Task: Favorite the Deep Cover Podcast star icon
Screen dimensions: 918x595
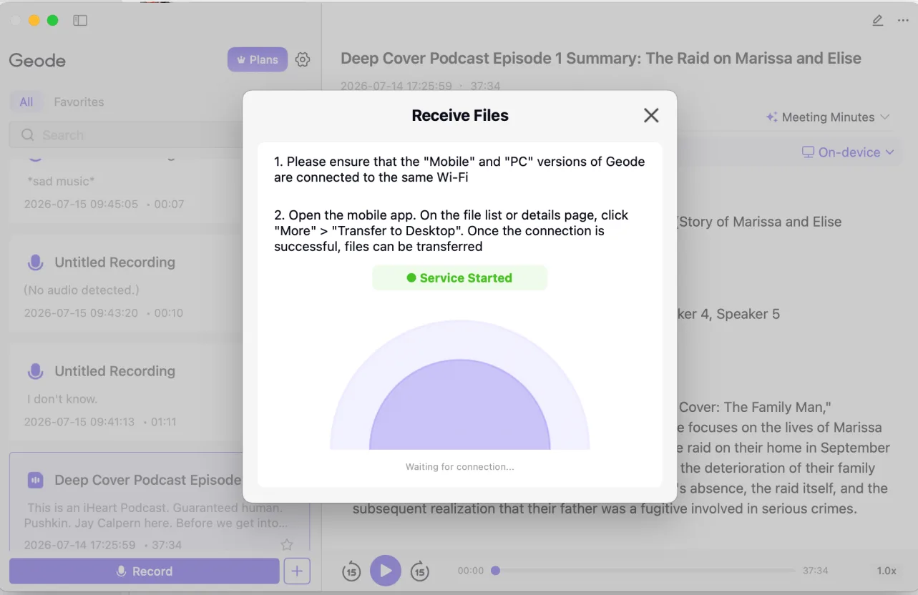Action: click(287, 545)
